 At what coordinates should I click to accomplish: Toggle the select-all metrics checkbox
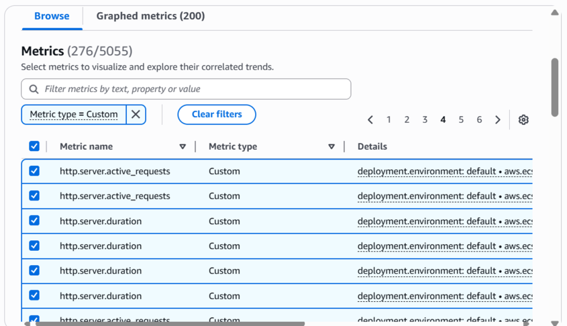pyautogui.click(x=34, y=146)
